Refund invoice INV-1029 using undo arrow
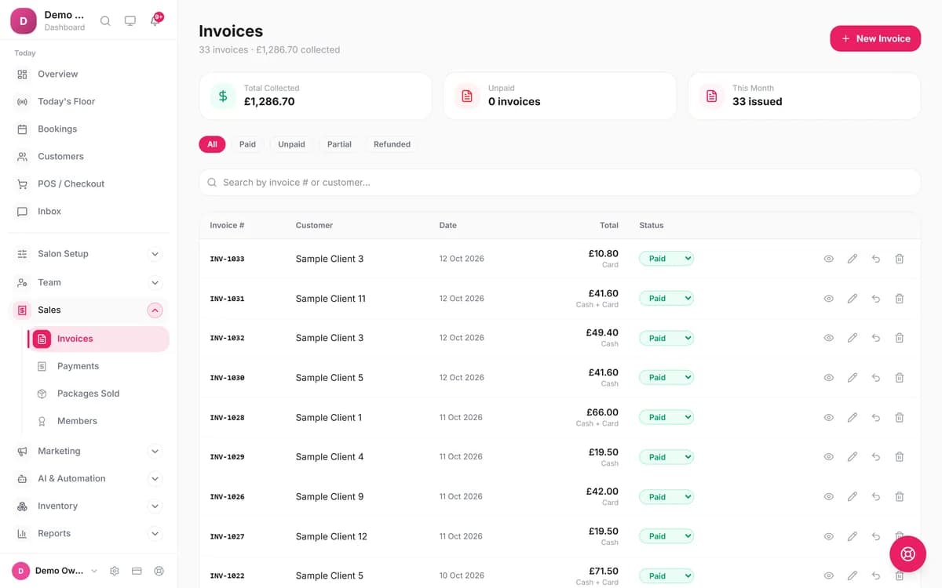 pos(876,457)
